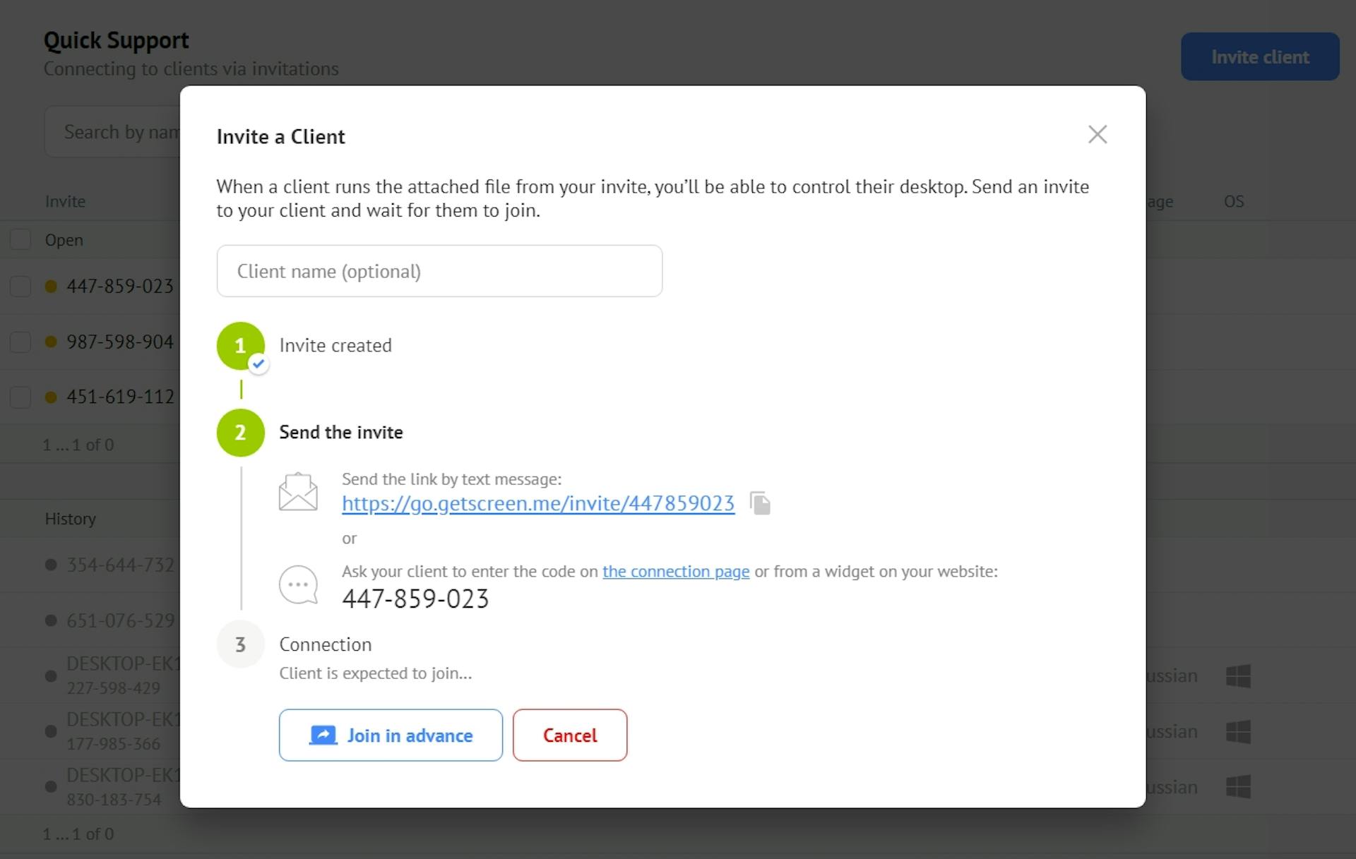Screen dimensions: 1356x859
Task: Click the step 2 circle for Send the invite
Action: (240, 432)
